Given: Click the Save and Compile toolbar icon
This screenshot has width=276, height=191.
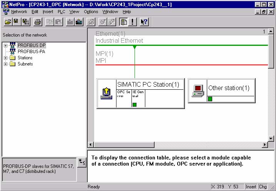Looking at the screenshot, I should pos(26,22).
